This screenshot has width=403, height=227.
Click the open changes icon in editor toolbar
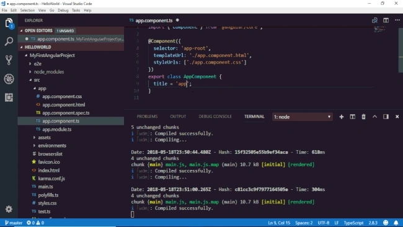(374, 20)
